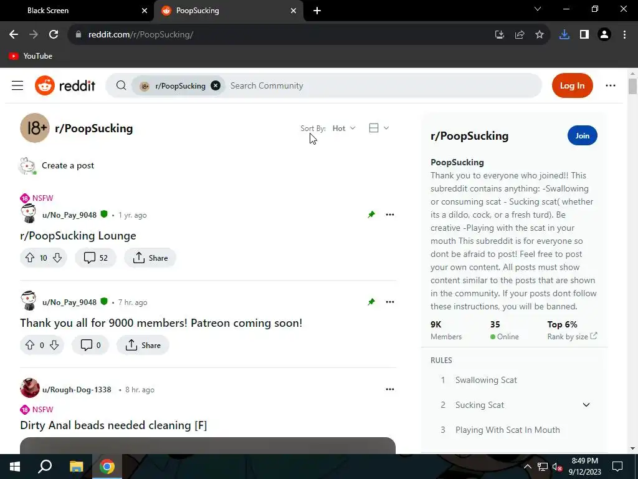Open u/No_Pay_9048 profile from the 7 hr. ago post
Image resolution: width=638 pixels, height=479 pixels.
(x=69, y=302)
